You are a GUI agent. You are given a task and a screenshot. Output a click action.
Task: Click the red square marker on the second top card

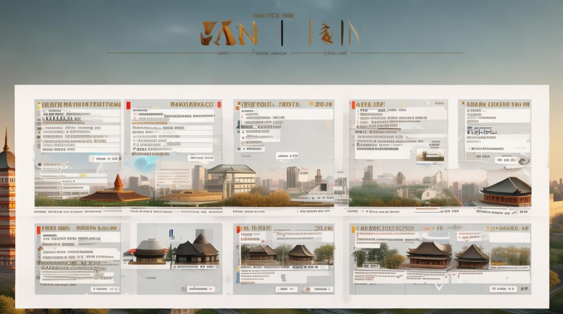point(128,105)
